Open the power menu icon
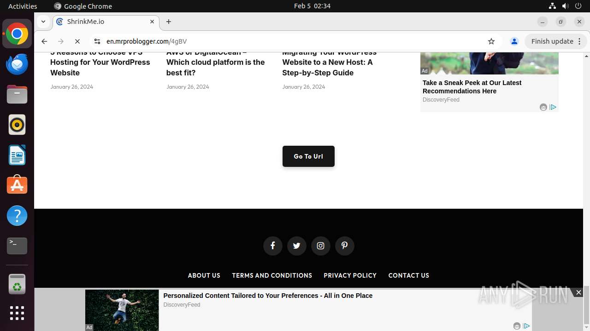 tap(578, 6)
